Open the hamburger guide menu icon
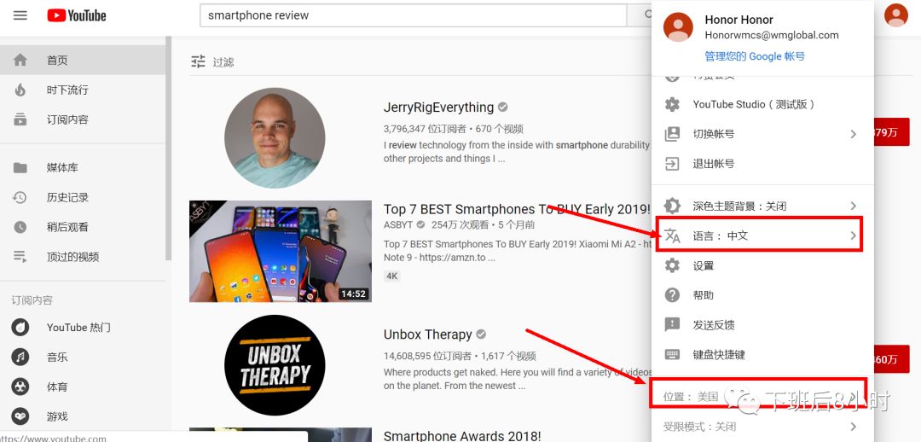 [20, 15]
